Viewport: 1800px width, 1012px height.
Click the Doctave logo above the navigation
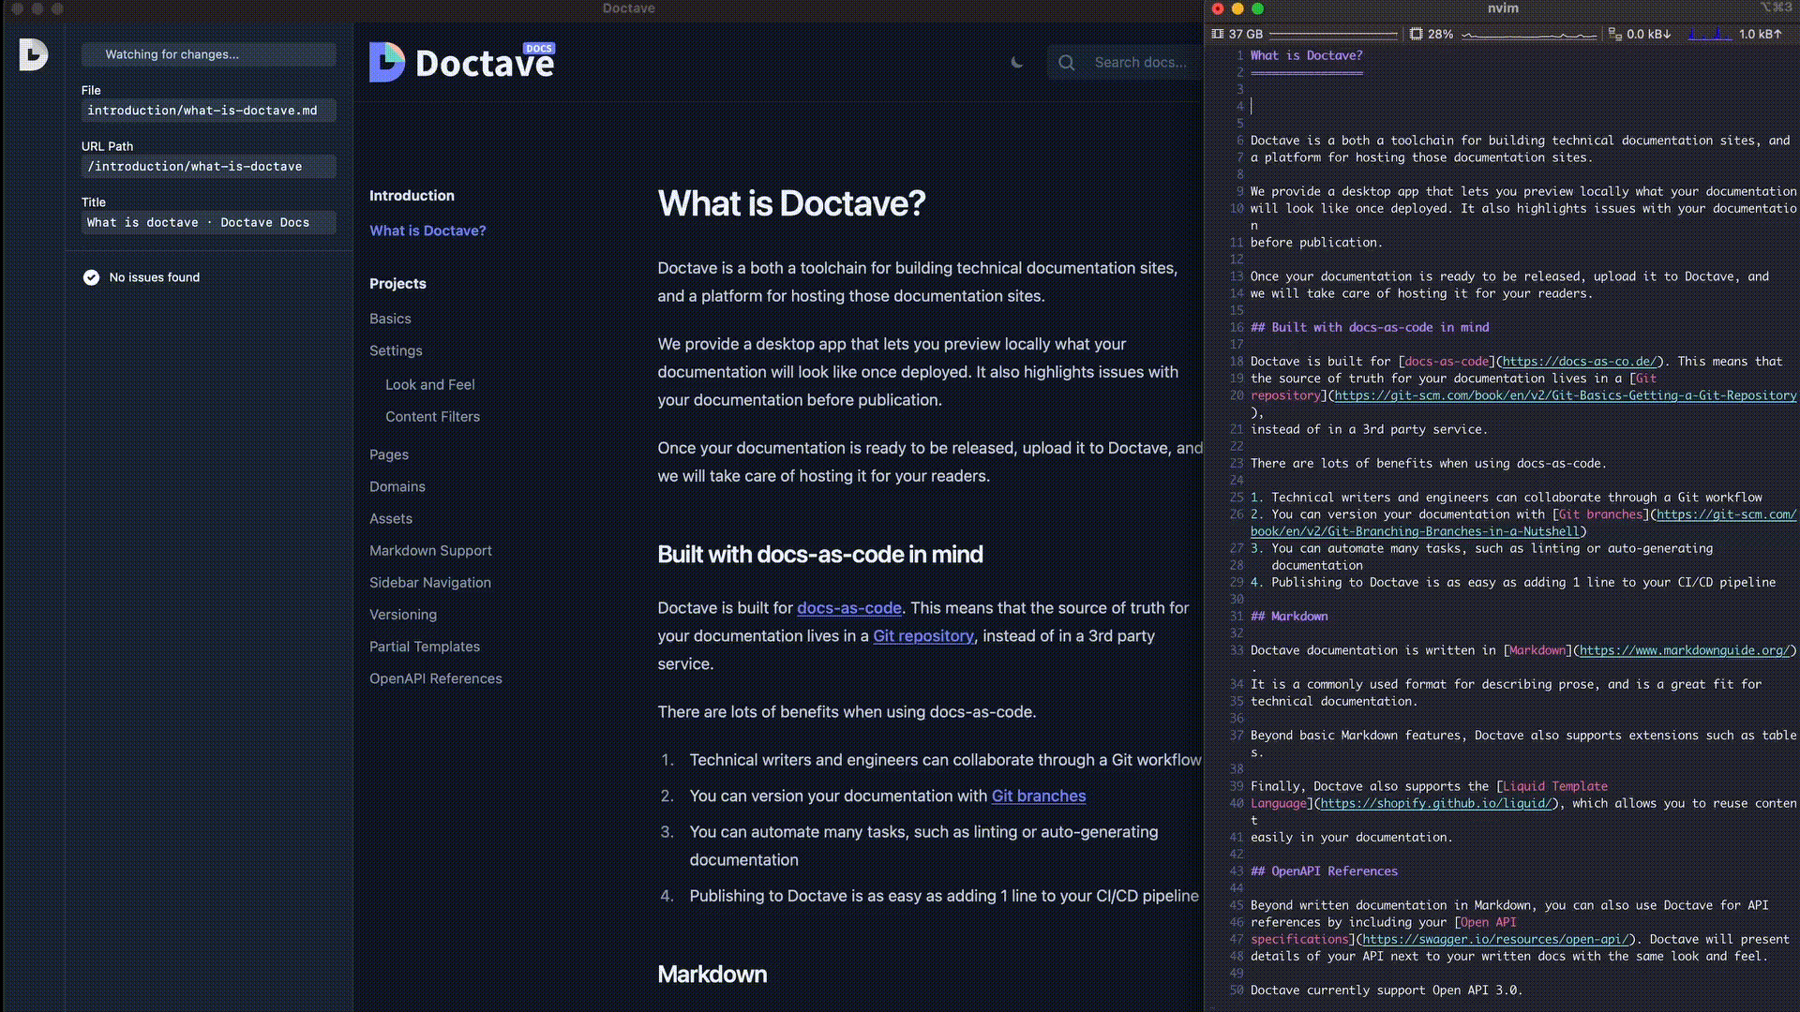coord(461,62)
